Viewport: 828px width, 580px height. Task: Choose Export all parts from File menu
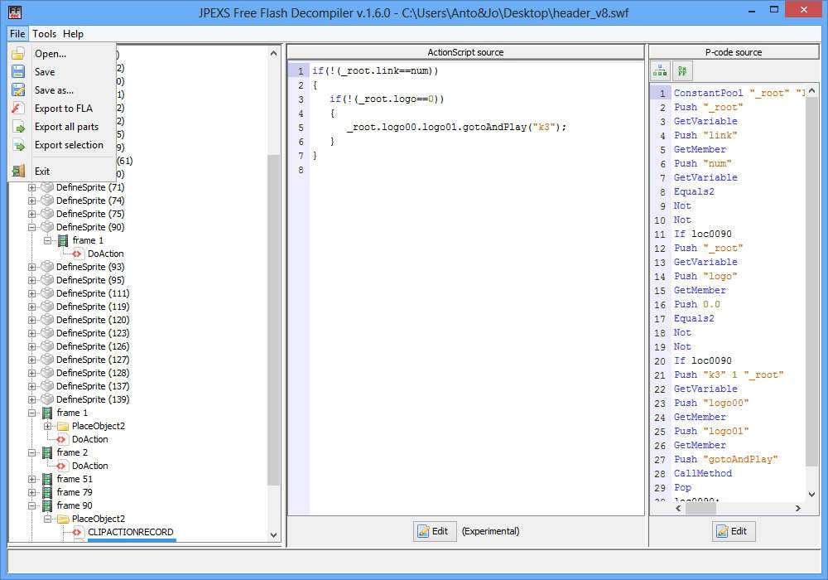coord(66,127)
